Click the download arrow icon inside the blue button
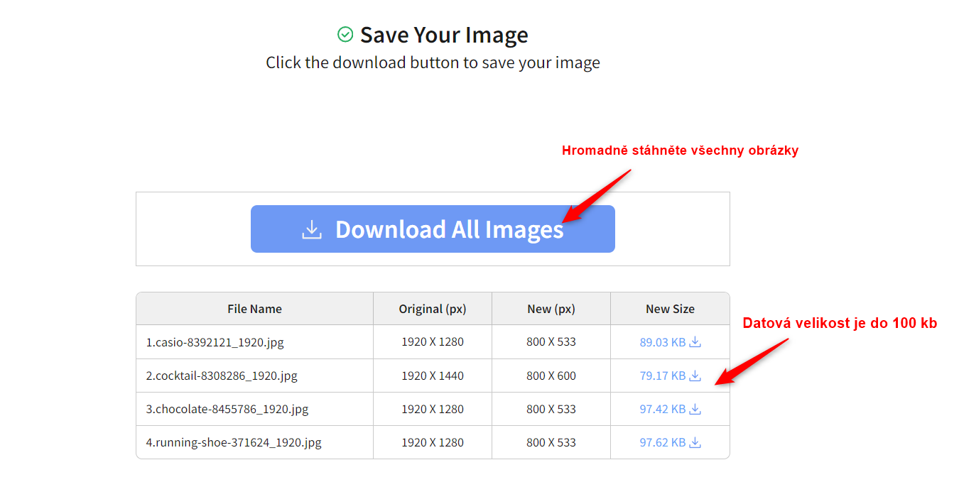 (312, 229)
